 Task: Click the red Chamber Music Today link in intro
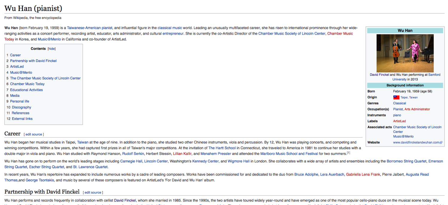pyautogui.click(x=340, y=33)
